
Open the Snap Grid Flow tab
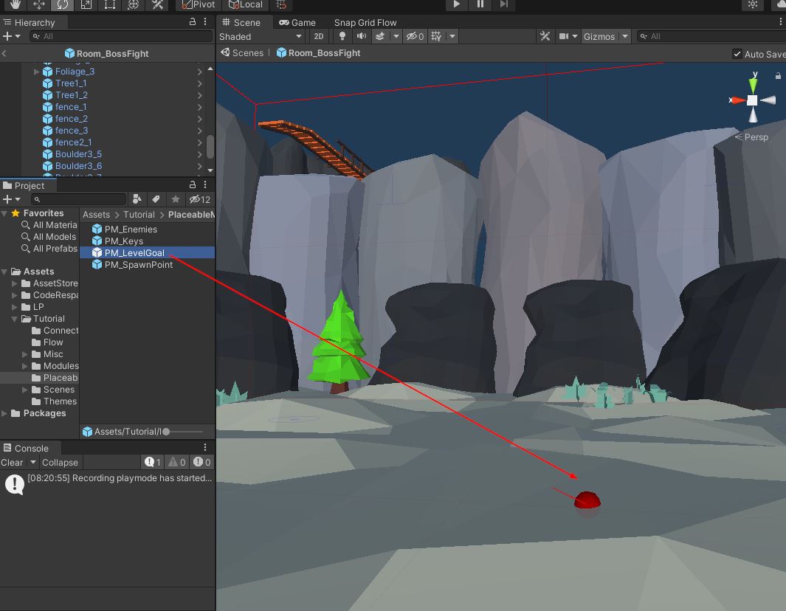365,22
